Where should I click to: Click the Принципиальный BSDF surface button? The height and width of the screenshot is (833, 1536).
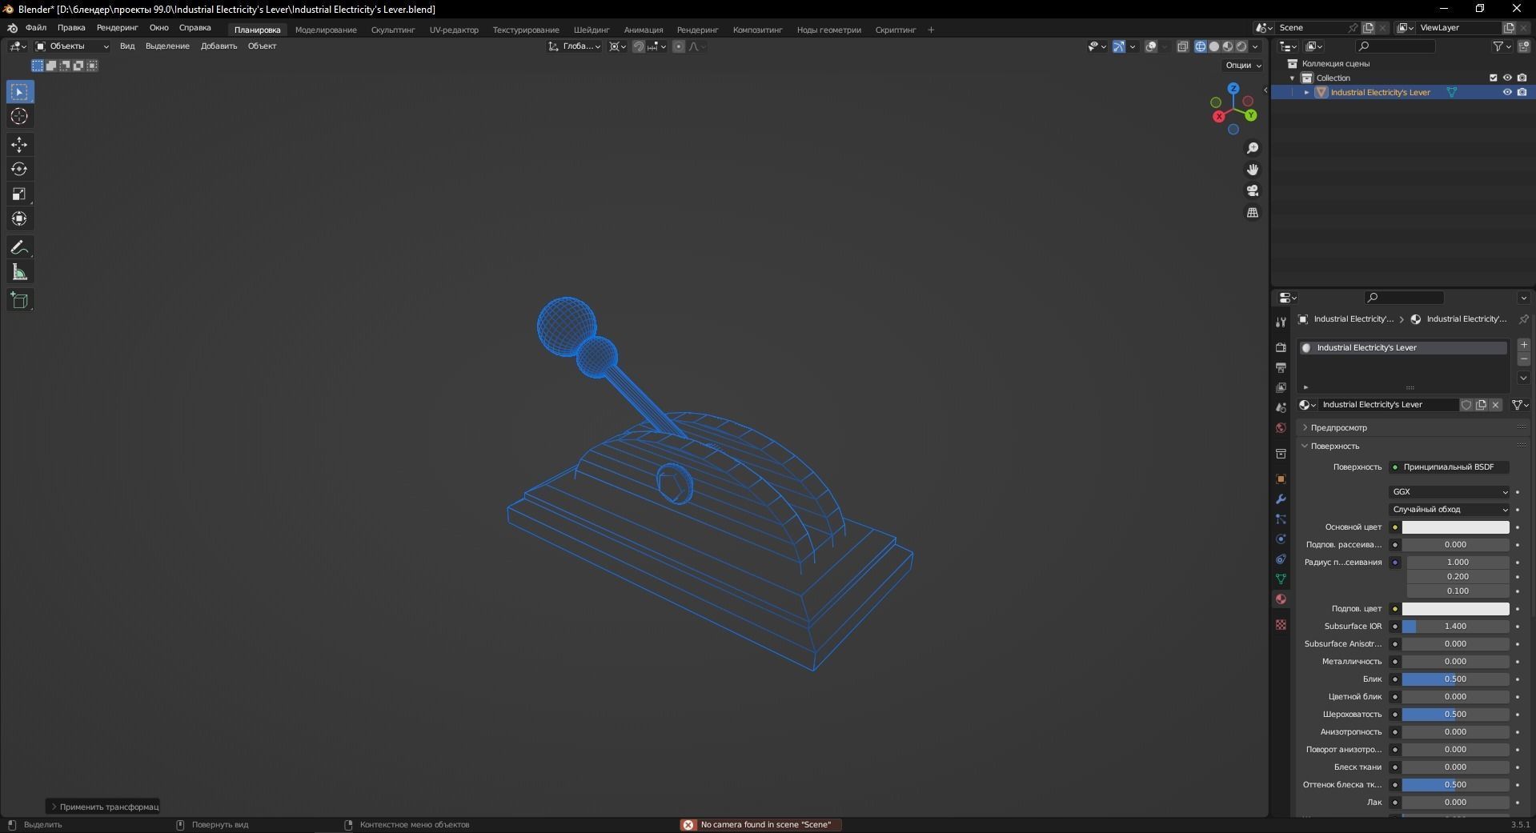click(x=1449, y=467)
